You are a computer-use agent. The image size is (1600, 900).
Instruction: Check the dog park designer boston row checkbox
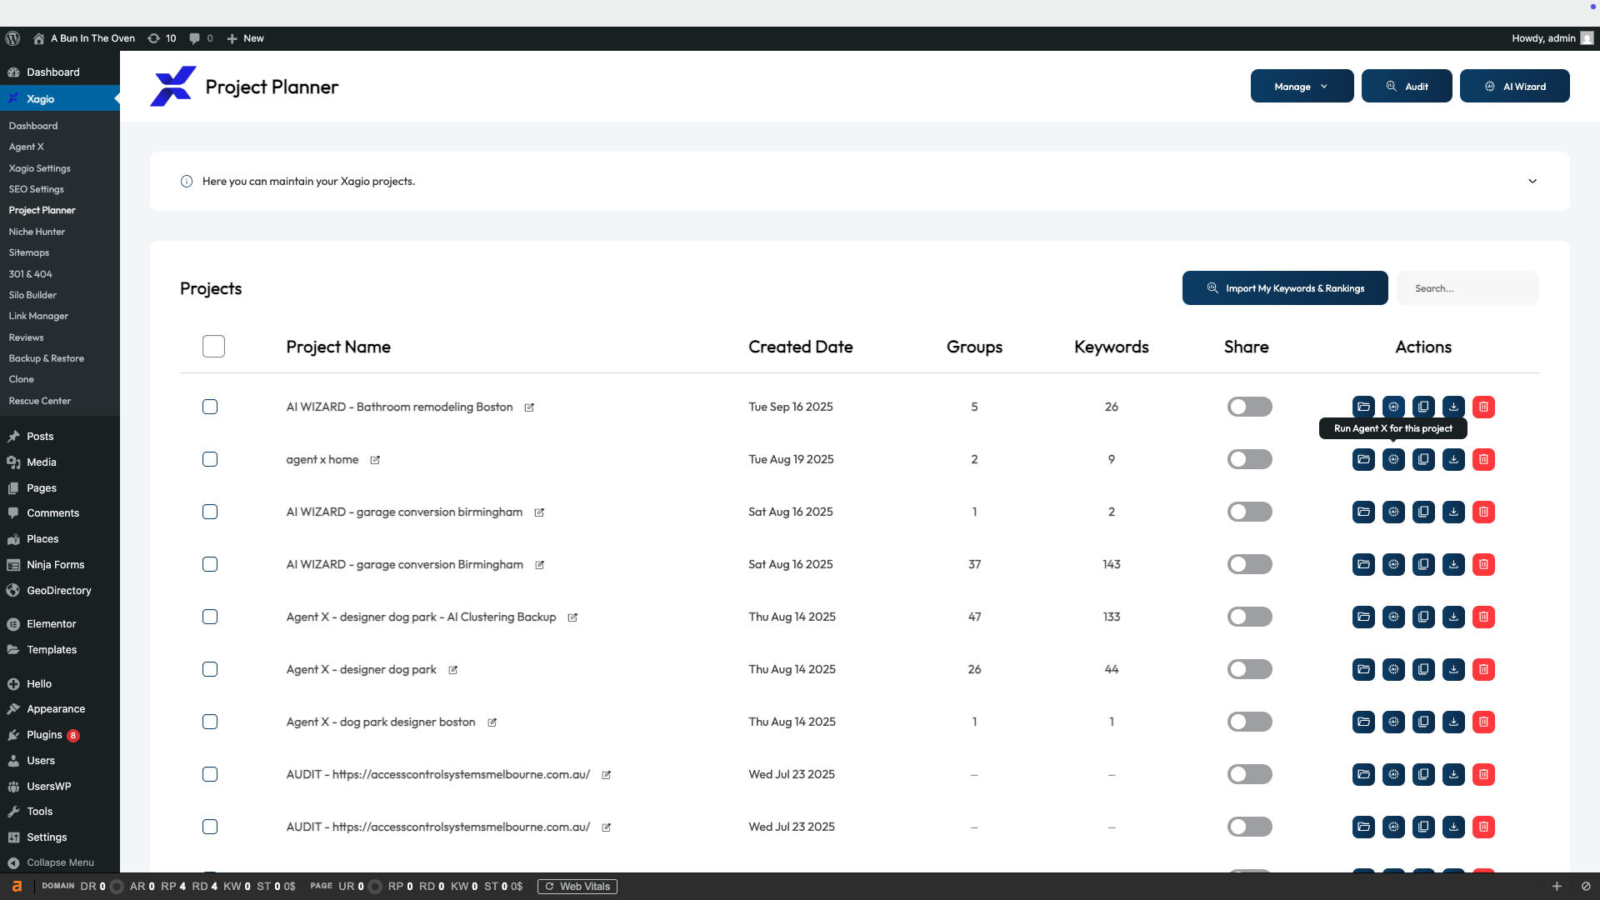click(210, 722)
